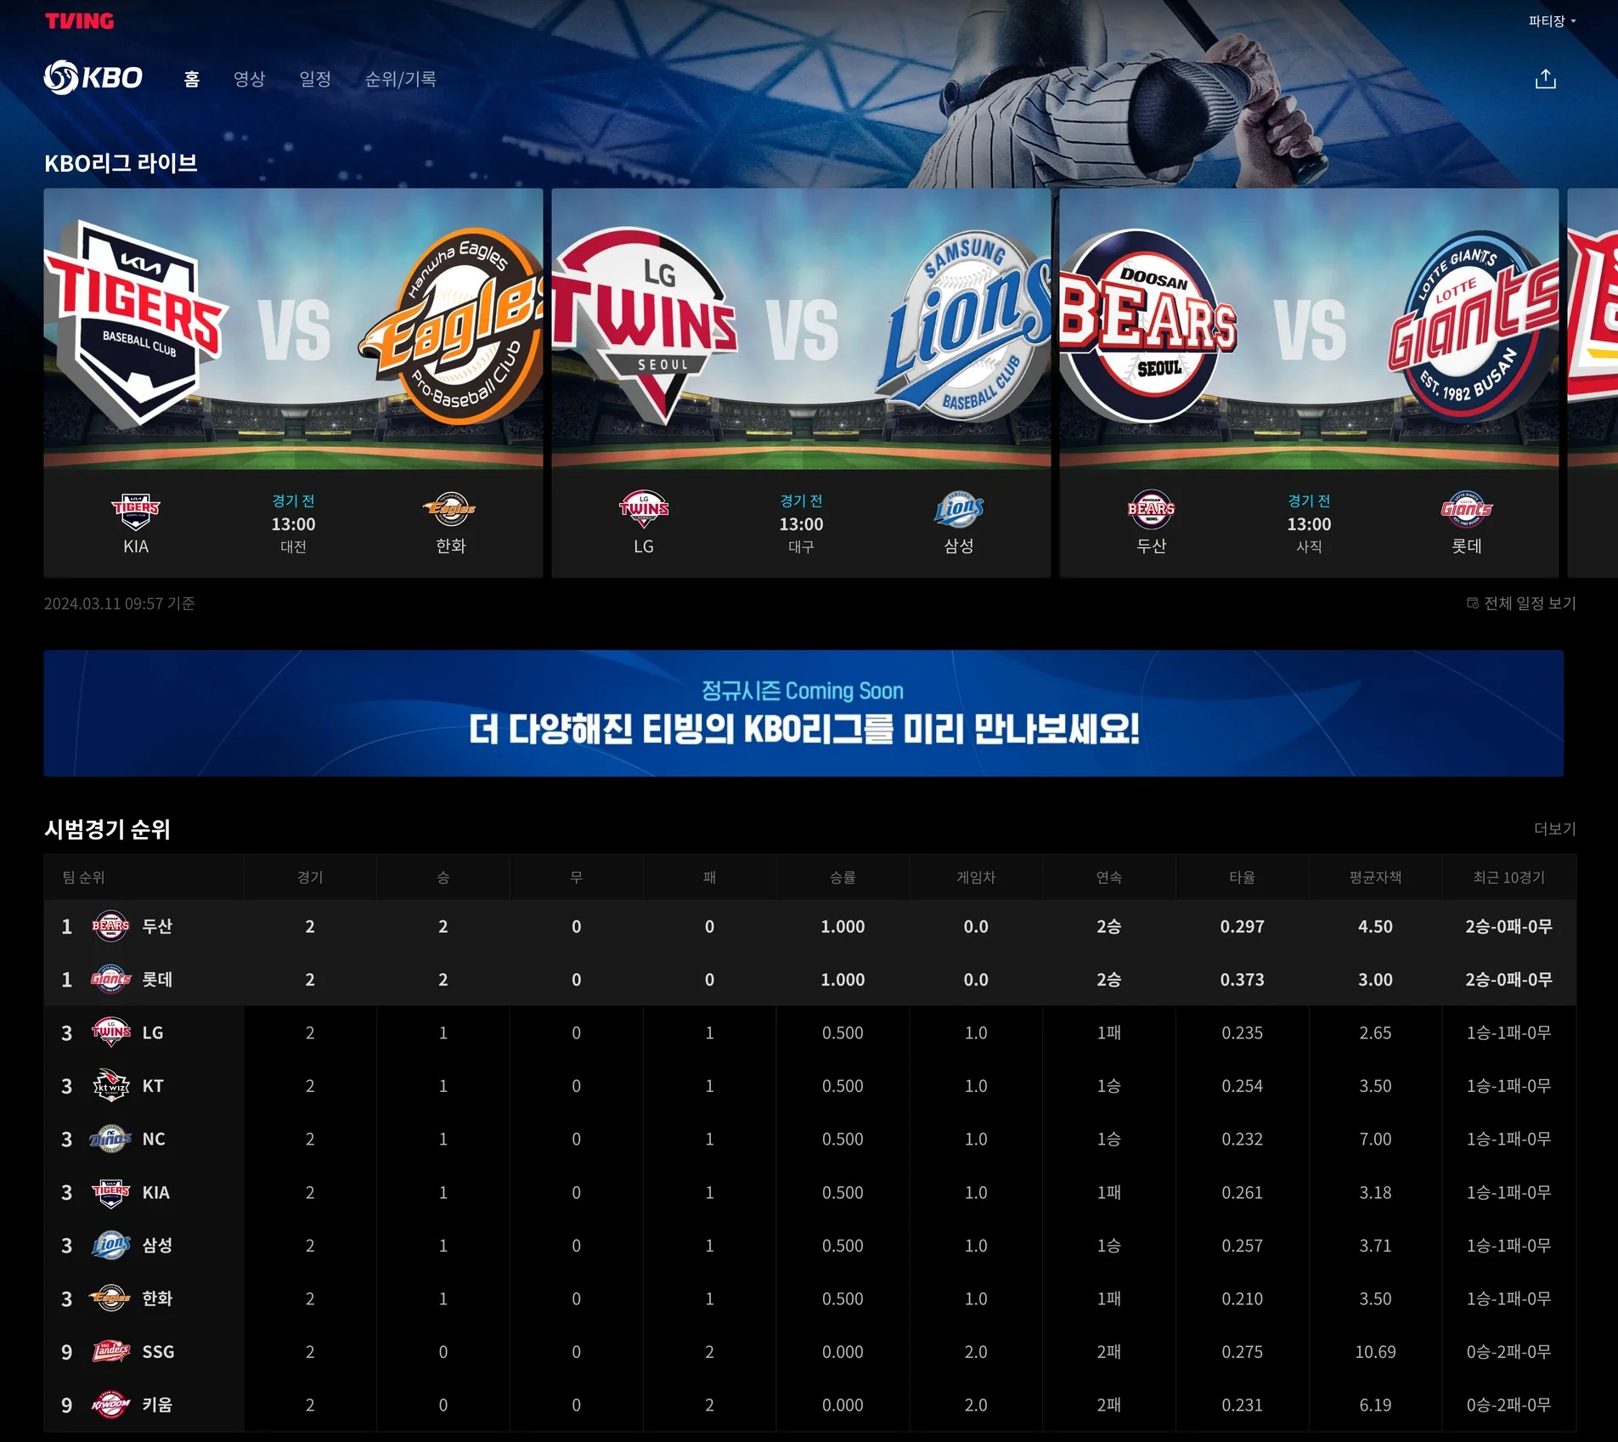Click the TVING logo

(x=80, y=21)
